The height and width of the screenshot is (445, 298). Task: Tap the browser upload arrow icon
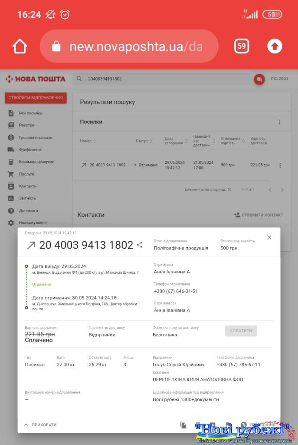point(275,46)
